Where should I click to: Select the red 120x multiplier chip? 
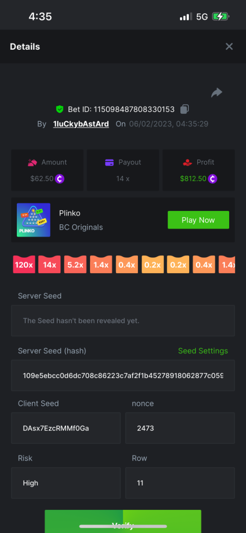24,264
